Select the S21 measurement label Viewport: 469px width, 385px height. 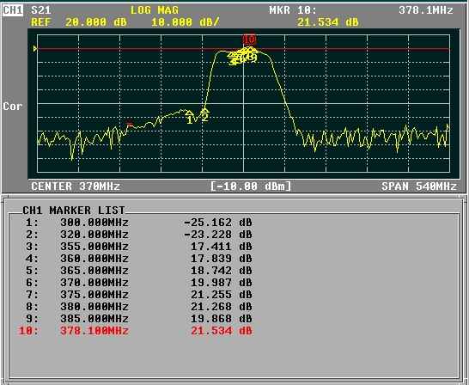tap(41, 10)
